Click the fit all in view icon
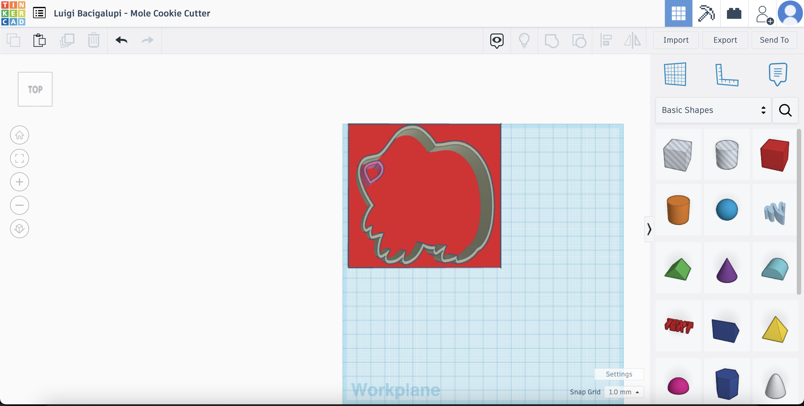804x406 pixels. [x=19, y=158]
